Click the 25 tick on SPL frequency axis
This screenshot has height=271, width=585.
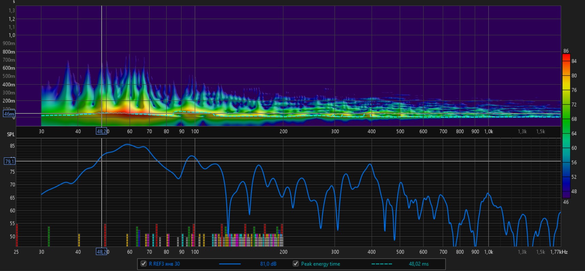16,252
